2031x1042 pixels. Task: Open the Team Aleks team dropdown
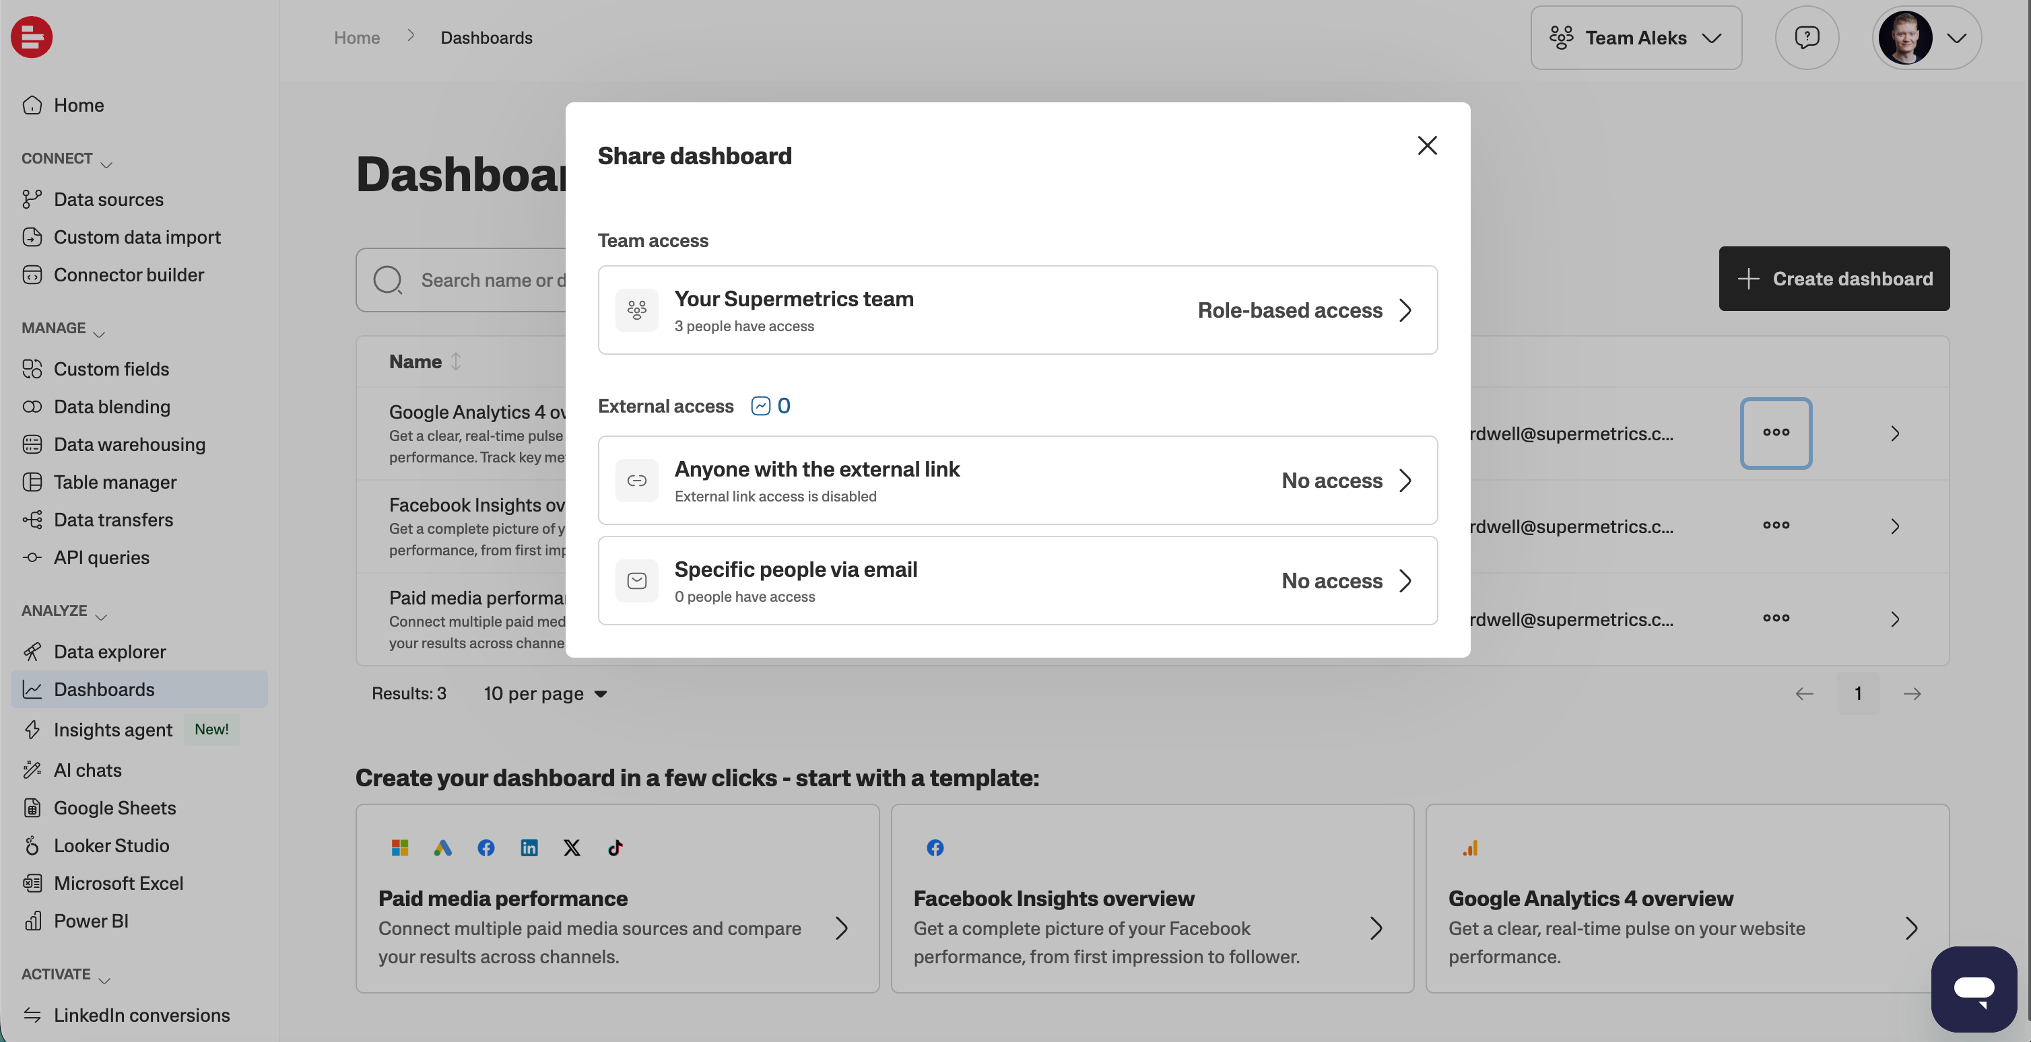pos(1636,37)
